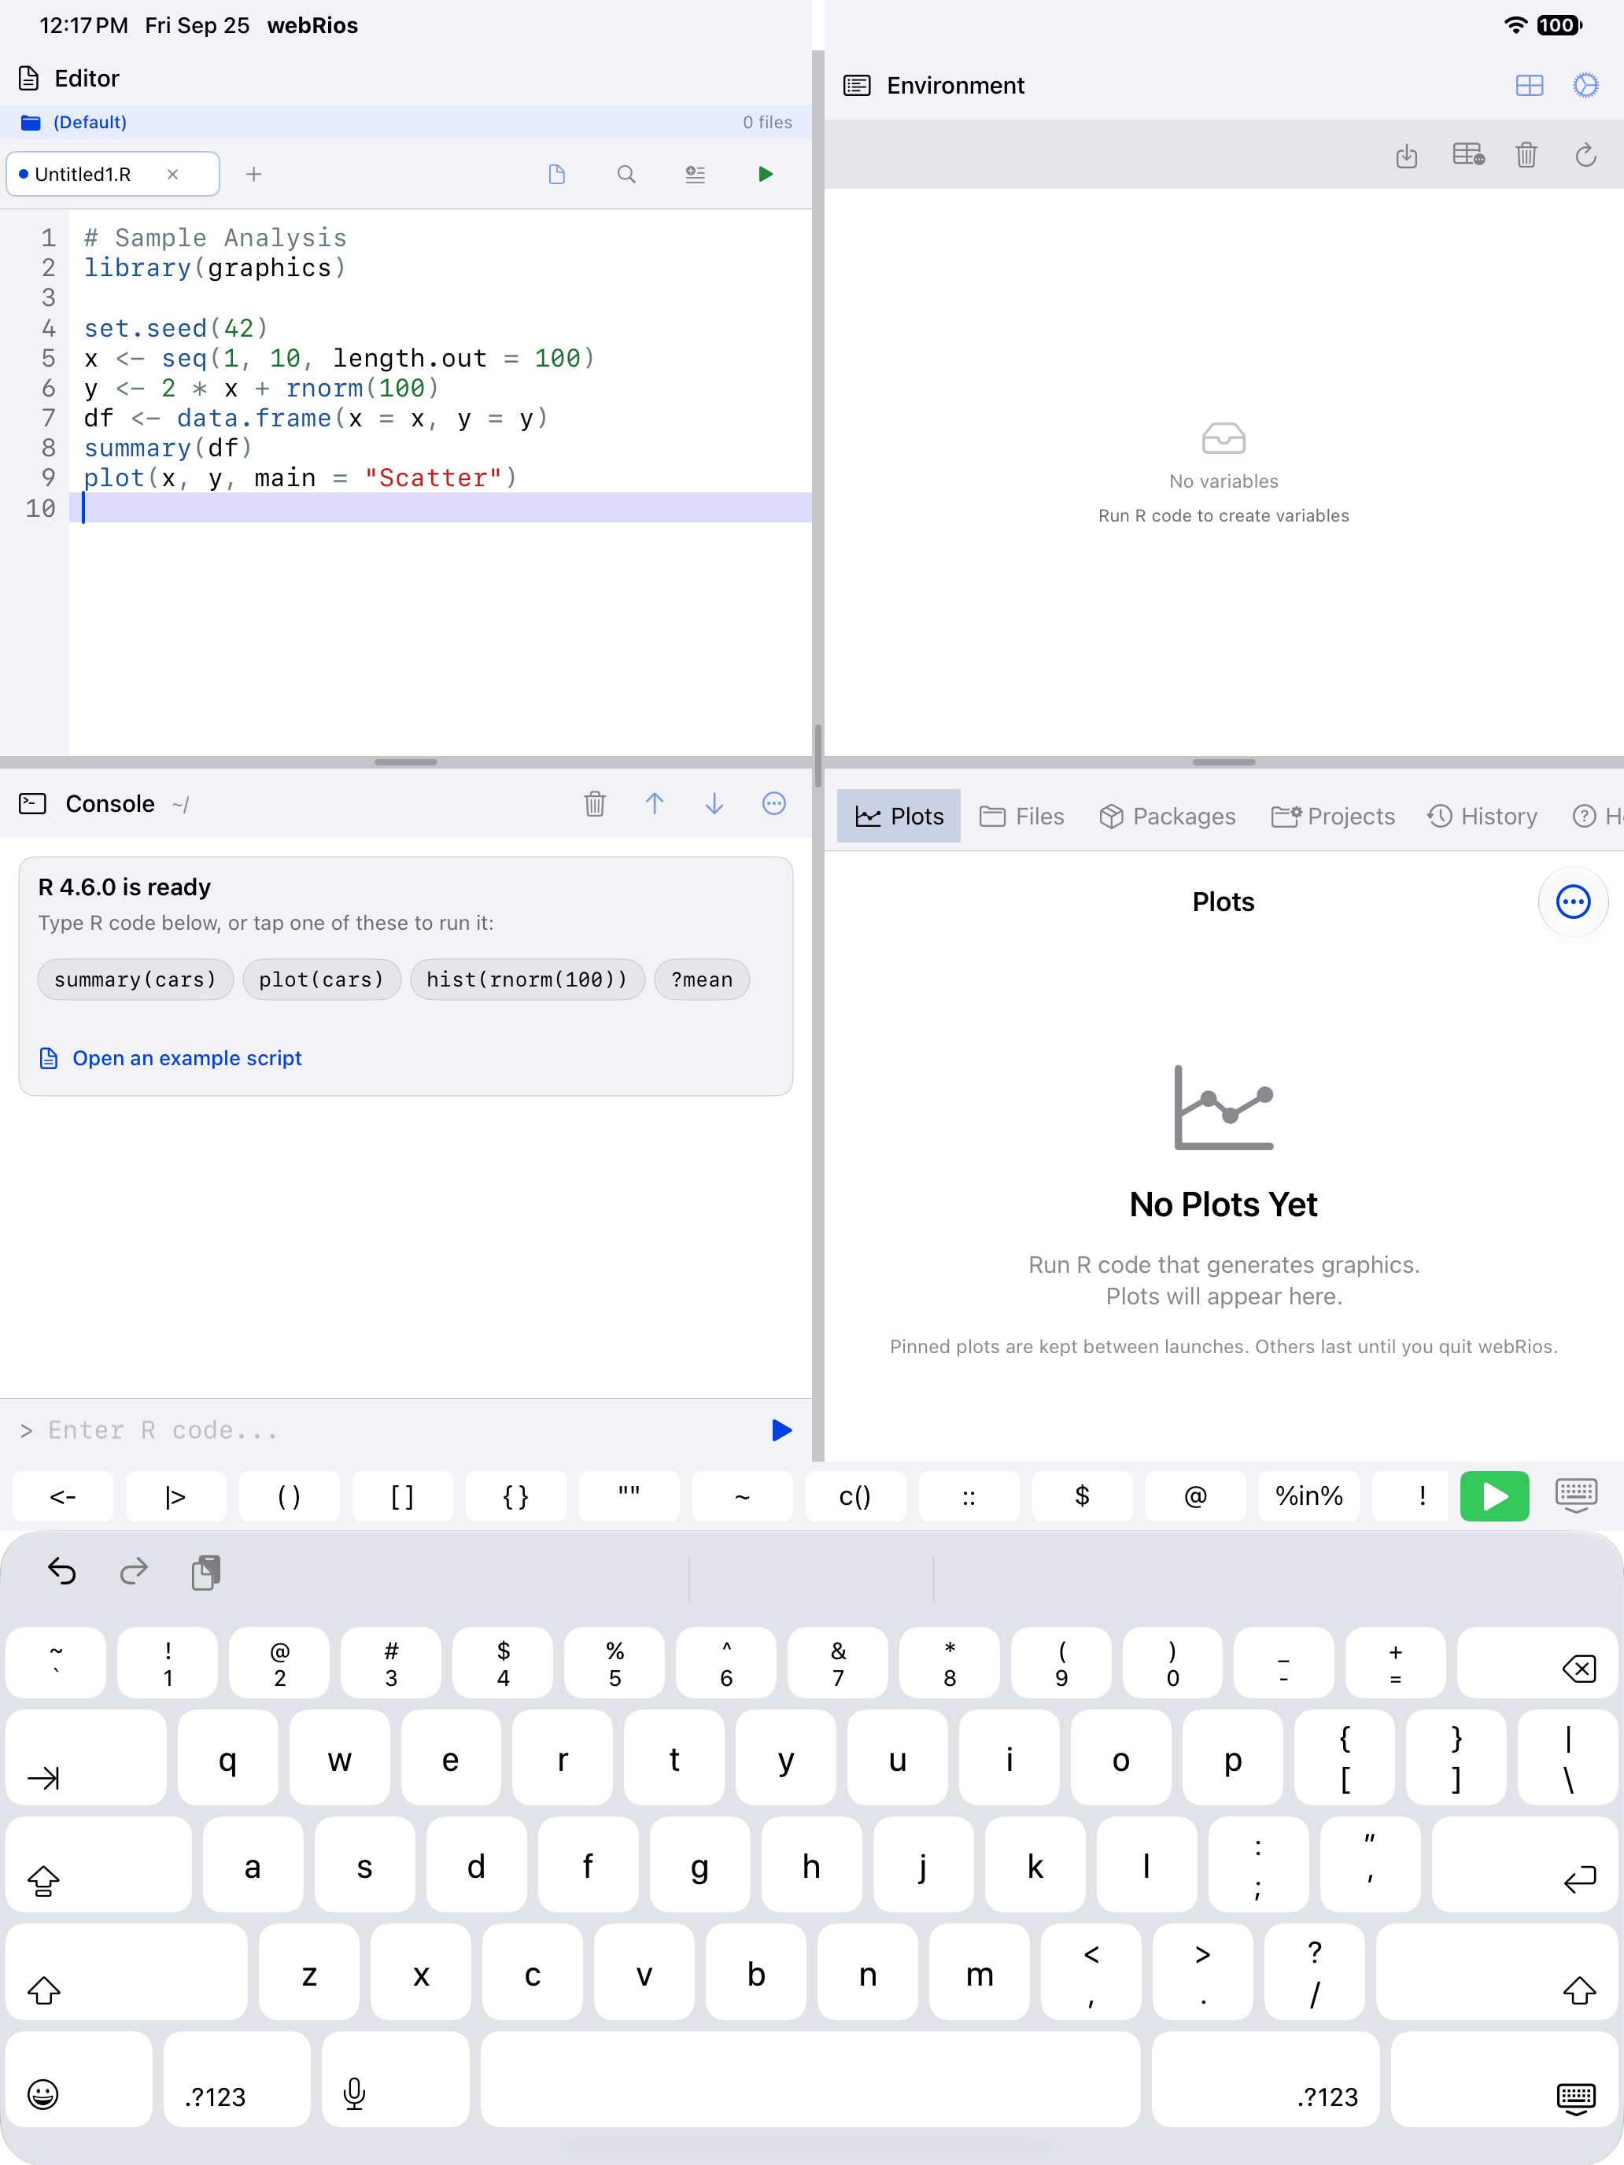The image size is (1624, 2165).
Task: Open an example script link
Action: (x=170, y=1058)
